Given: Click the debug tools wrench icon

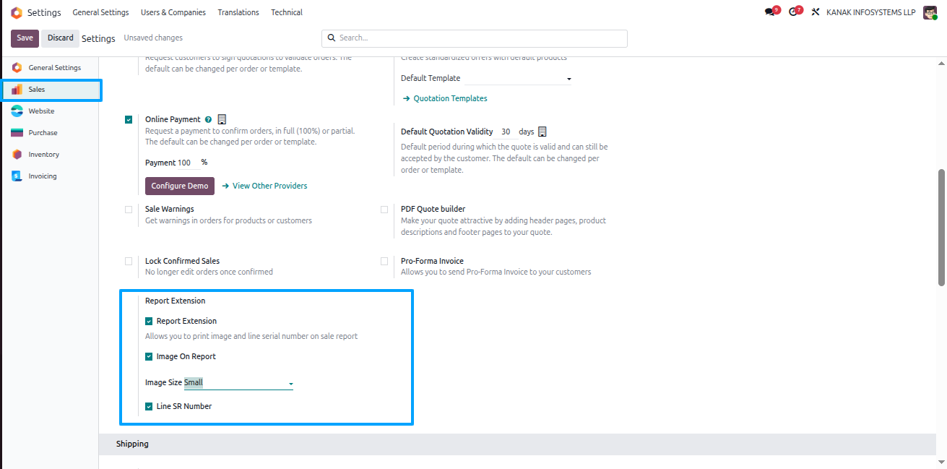Looking at the screenshot, I should [816, 12].
